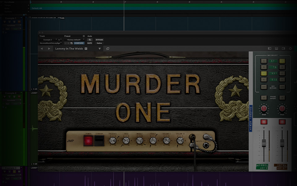Mute the right channel strip red button

click(x=282, y=122)
